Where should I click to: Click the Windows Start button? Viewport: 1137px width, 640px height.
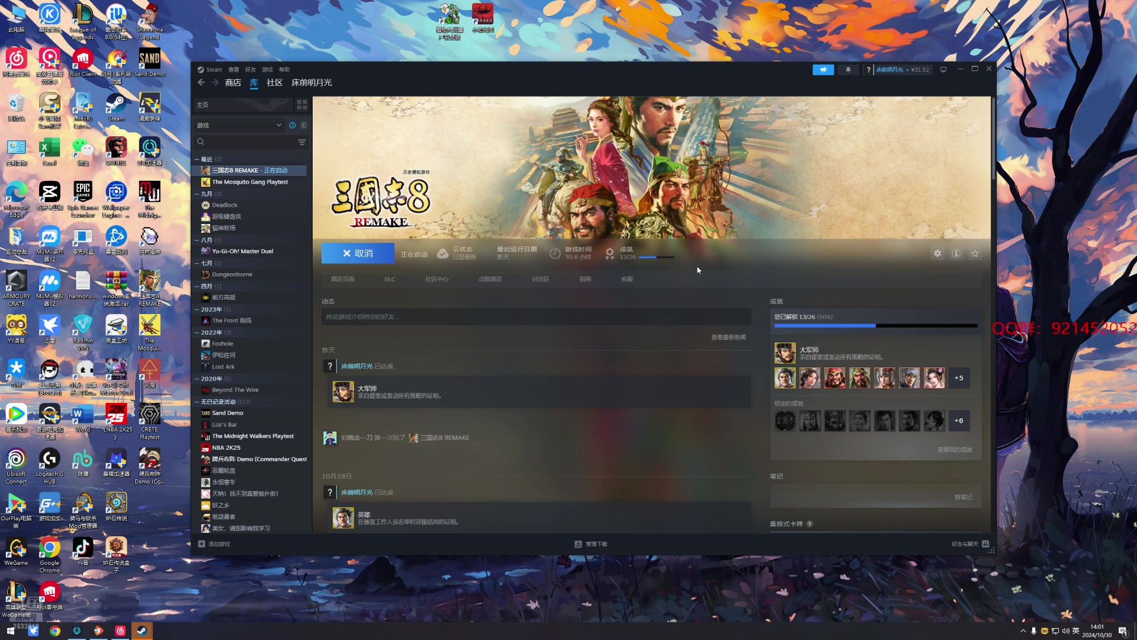tap(11, 631)
